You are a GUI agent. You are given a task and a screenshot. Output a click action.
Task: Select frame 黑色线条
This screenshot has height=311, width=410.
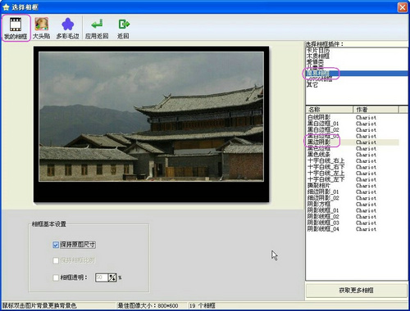(319, 155)
